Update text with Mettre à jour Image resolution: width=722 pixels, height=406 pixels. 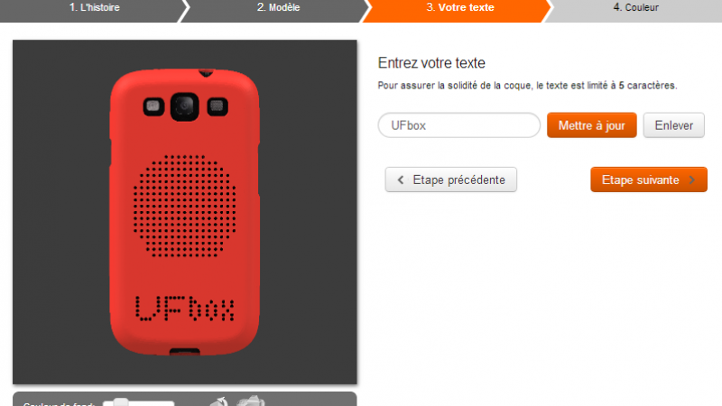(592, 125)
